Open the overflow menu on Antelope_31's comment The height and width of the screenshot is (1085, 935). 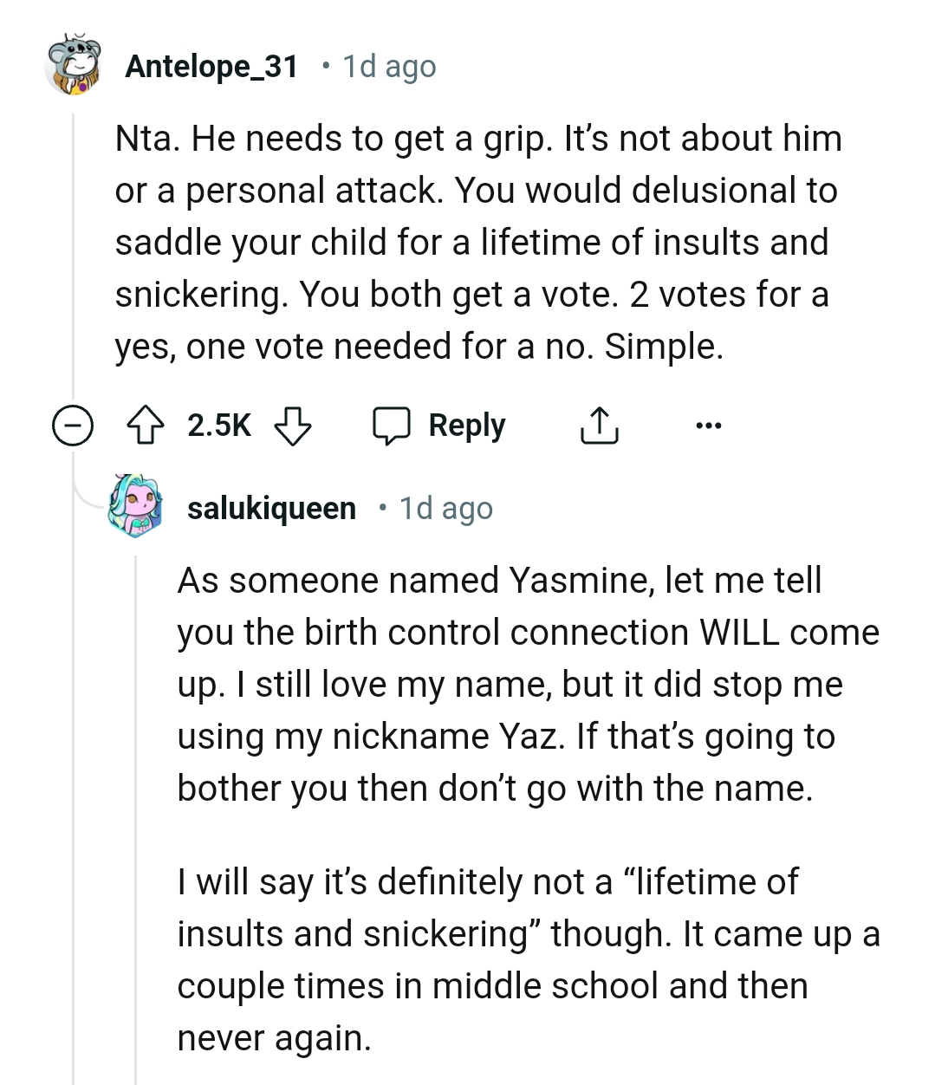pyautogui.click(x=709, y=425)
